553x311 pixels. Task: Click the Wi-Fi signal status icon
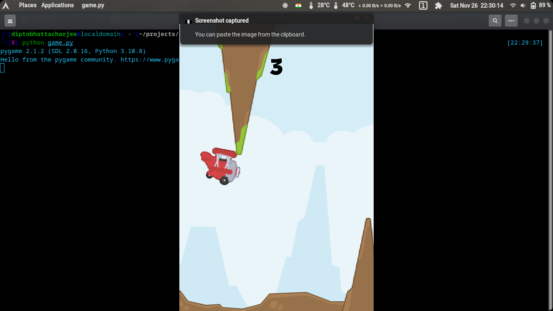513,6
